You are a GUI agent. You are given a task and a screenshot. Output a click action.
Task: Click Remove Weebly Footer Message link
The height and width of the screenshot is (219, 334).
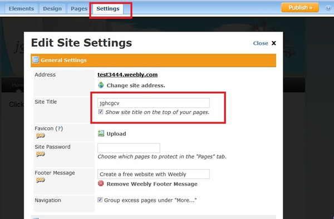[152, 184]
